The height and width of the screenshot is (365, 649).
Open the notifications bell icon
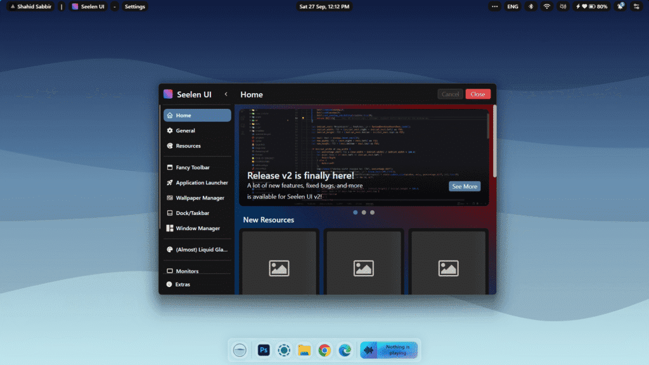620,6
